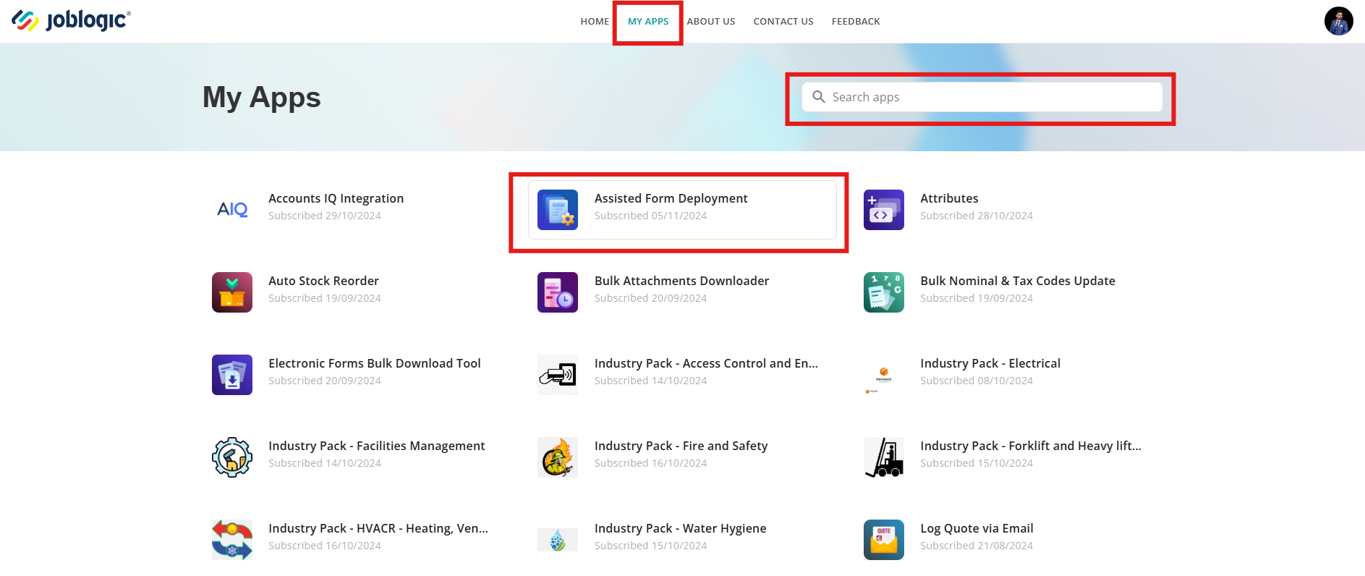Viewport: 1365px width, 576px height.
Task: Click Bulk Attachments Downloader title
Action: point(681,281)
